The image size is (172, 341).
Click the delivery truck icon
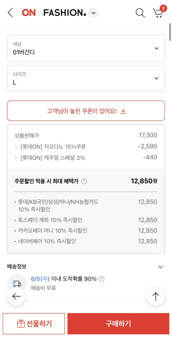click(17, 283)
